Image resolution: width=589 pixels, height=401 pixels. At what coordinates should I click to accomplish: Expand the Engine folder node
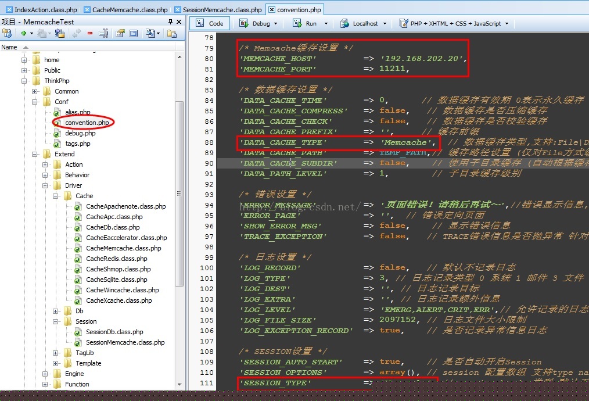[45, 374]
